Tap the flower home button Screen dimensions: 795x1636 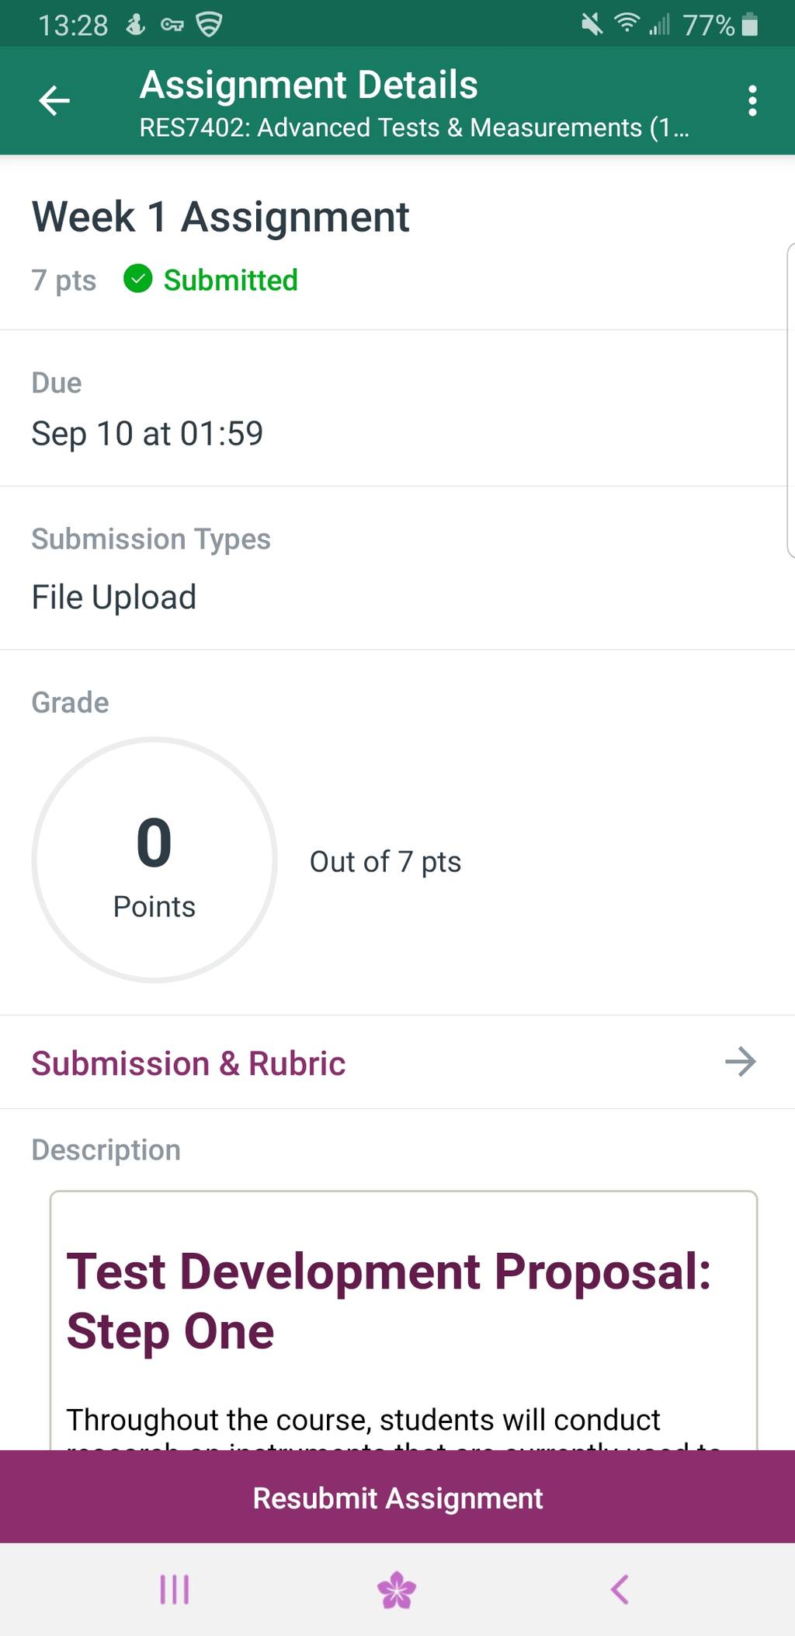(397, 1589)
